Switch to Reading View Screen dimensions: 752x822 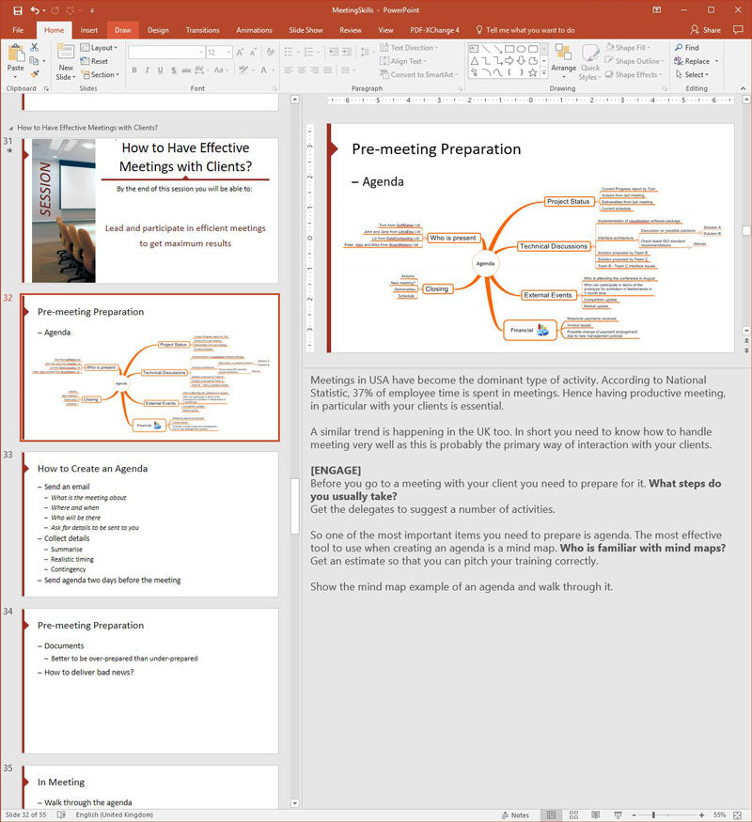tap(596, 814)
